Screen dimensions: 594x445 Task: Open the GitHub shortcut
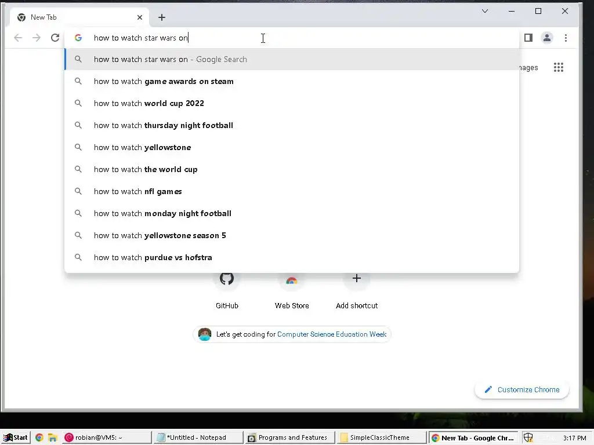[227, 290]
